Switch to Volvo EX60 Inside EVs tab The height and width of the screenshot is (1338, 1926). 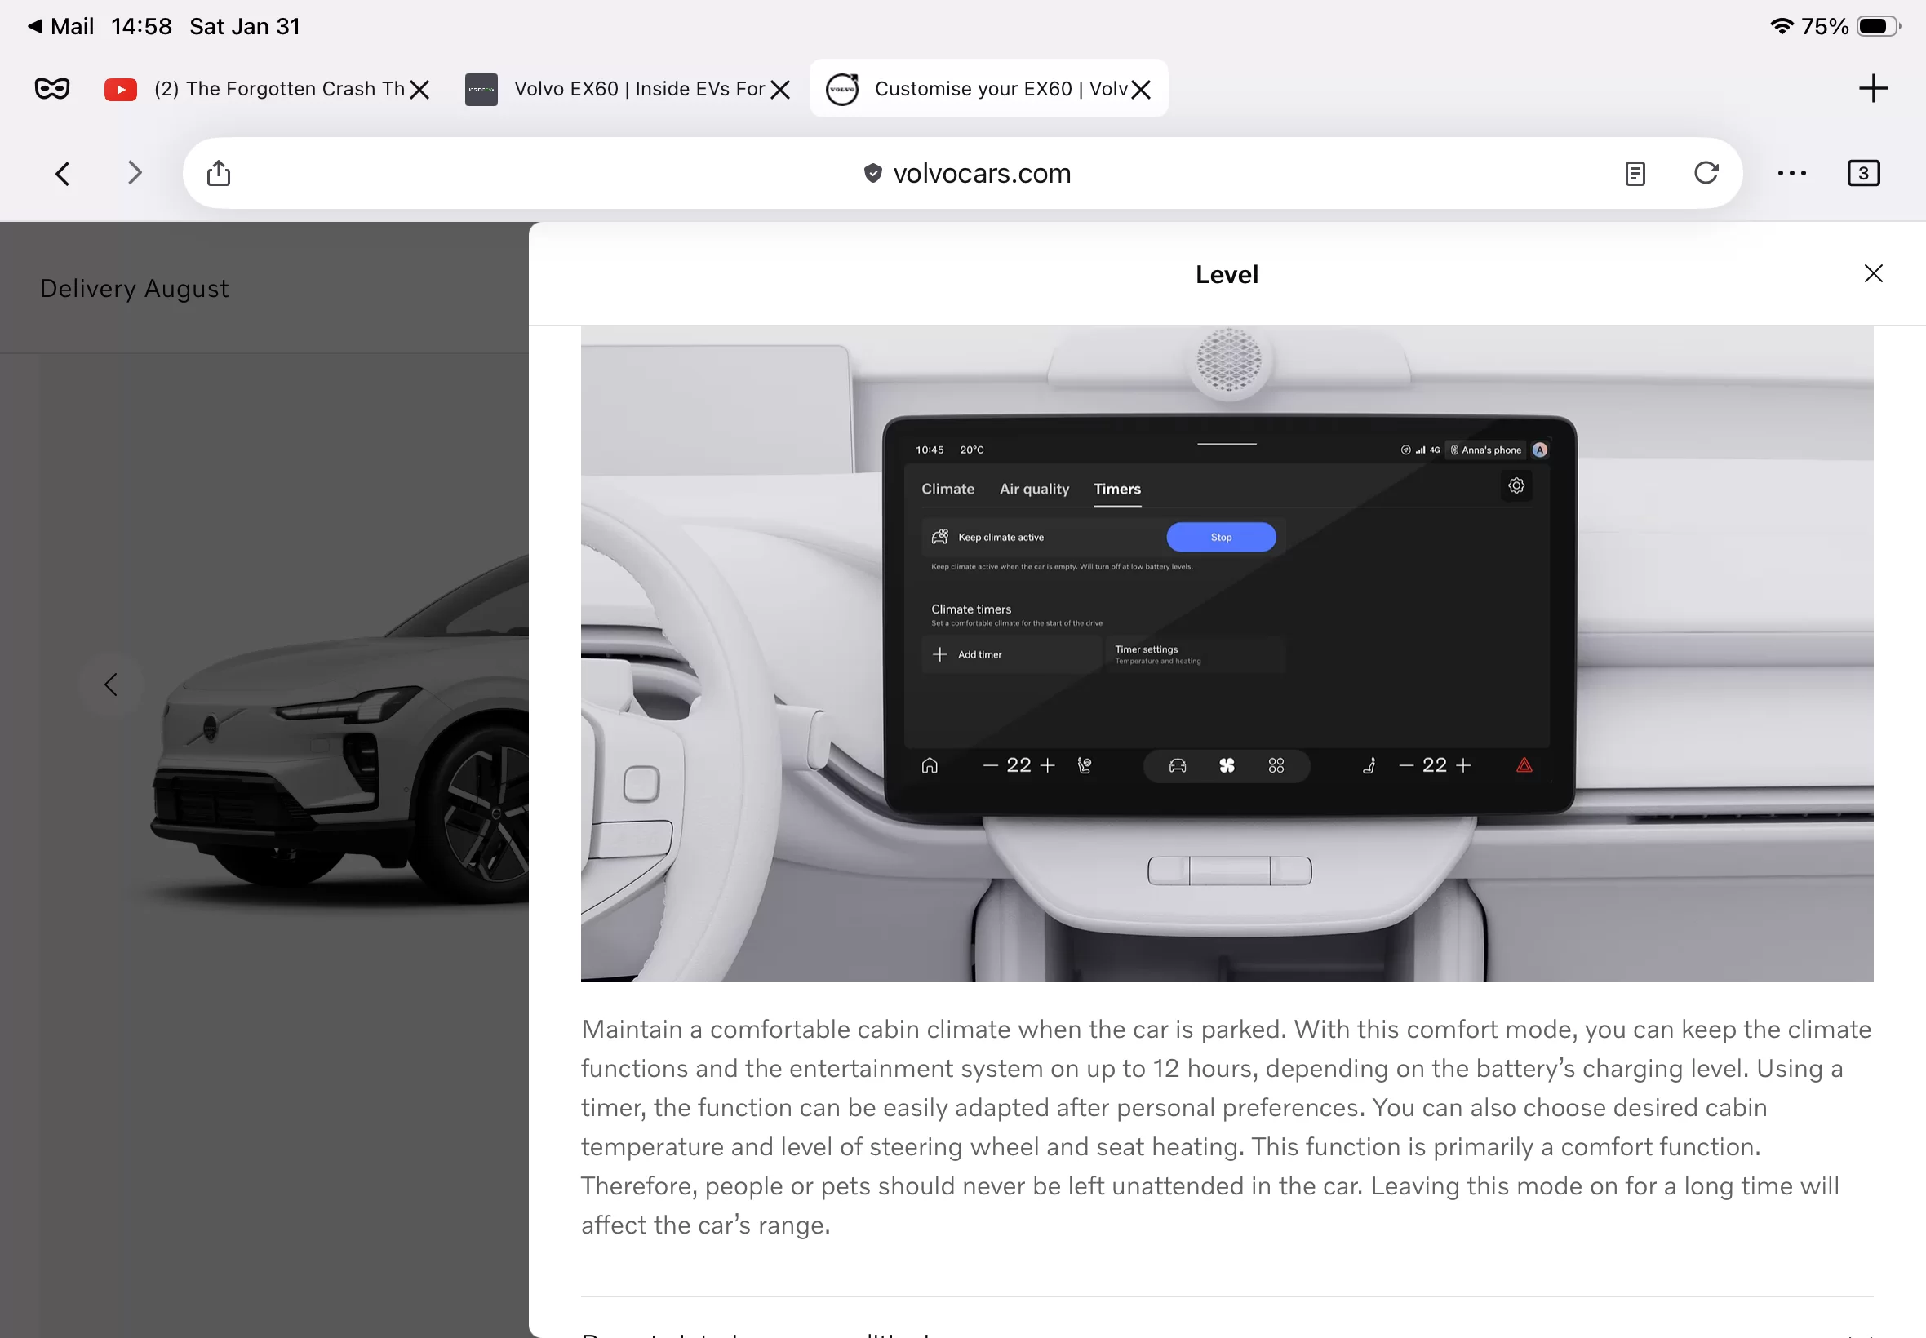(637, 89)
